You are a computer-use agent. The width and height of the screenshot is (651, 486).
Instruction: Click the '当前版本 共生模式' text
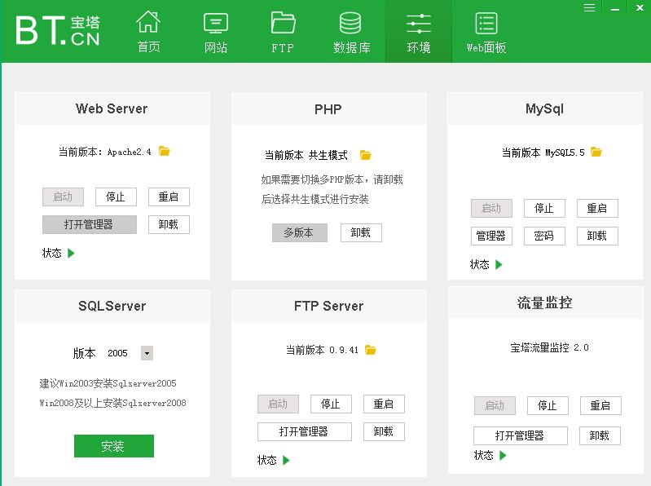(306, 156)
